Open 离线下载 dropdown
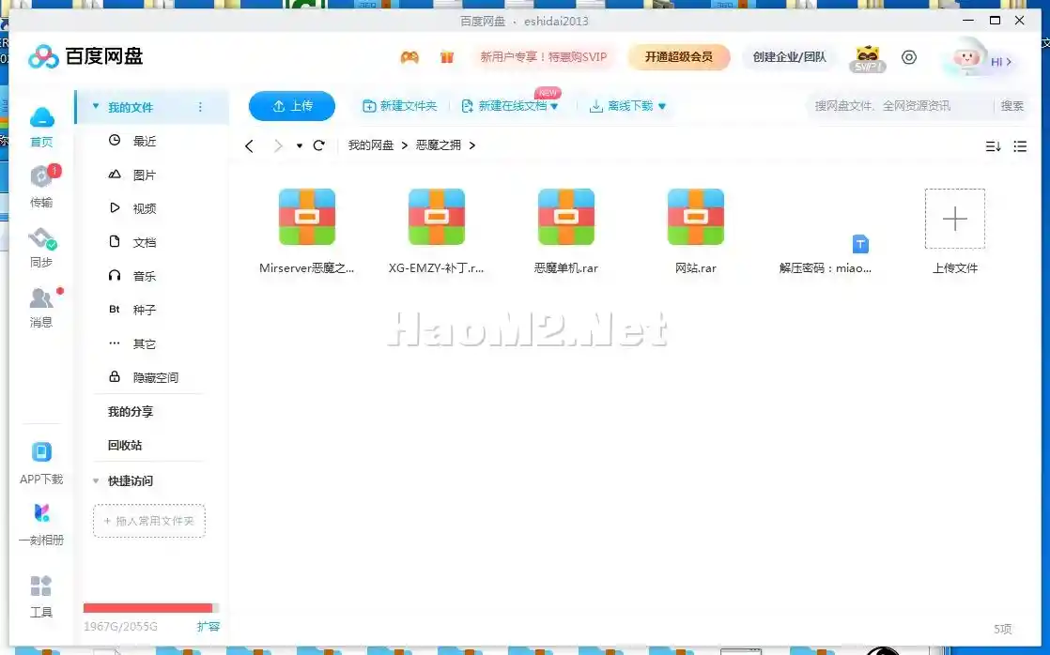This screenshot has width=1050, height=655. coord(627,106)
